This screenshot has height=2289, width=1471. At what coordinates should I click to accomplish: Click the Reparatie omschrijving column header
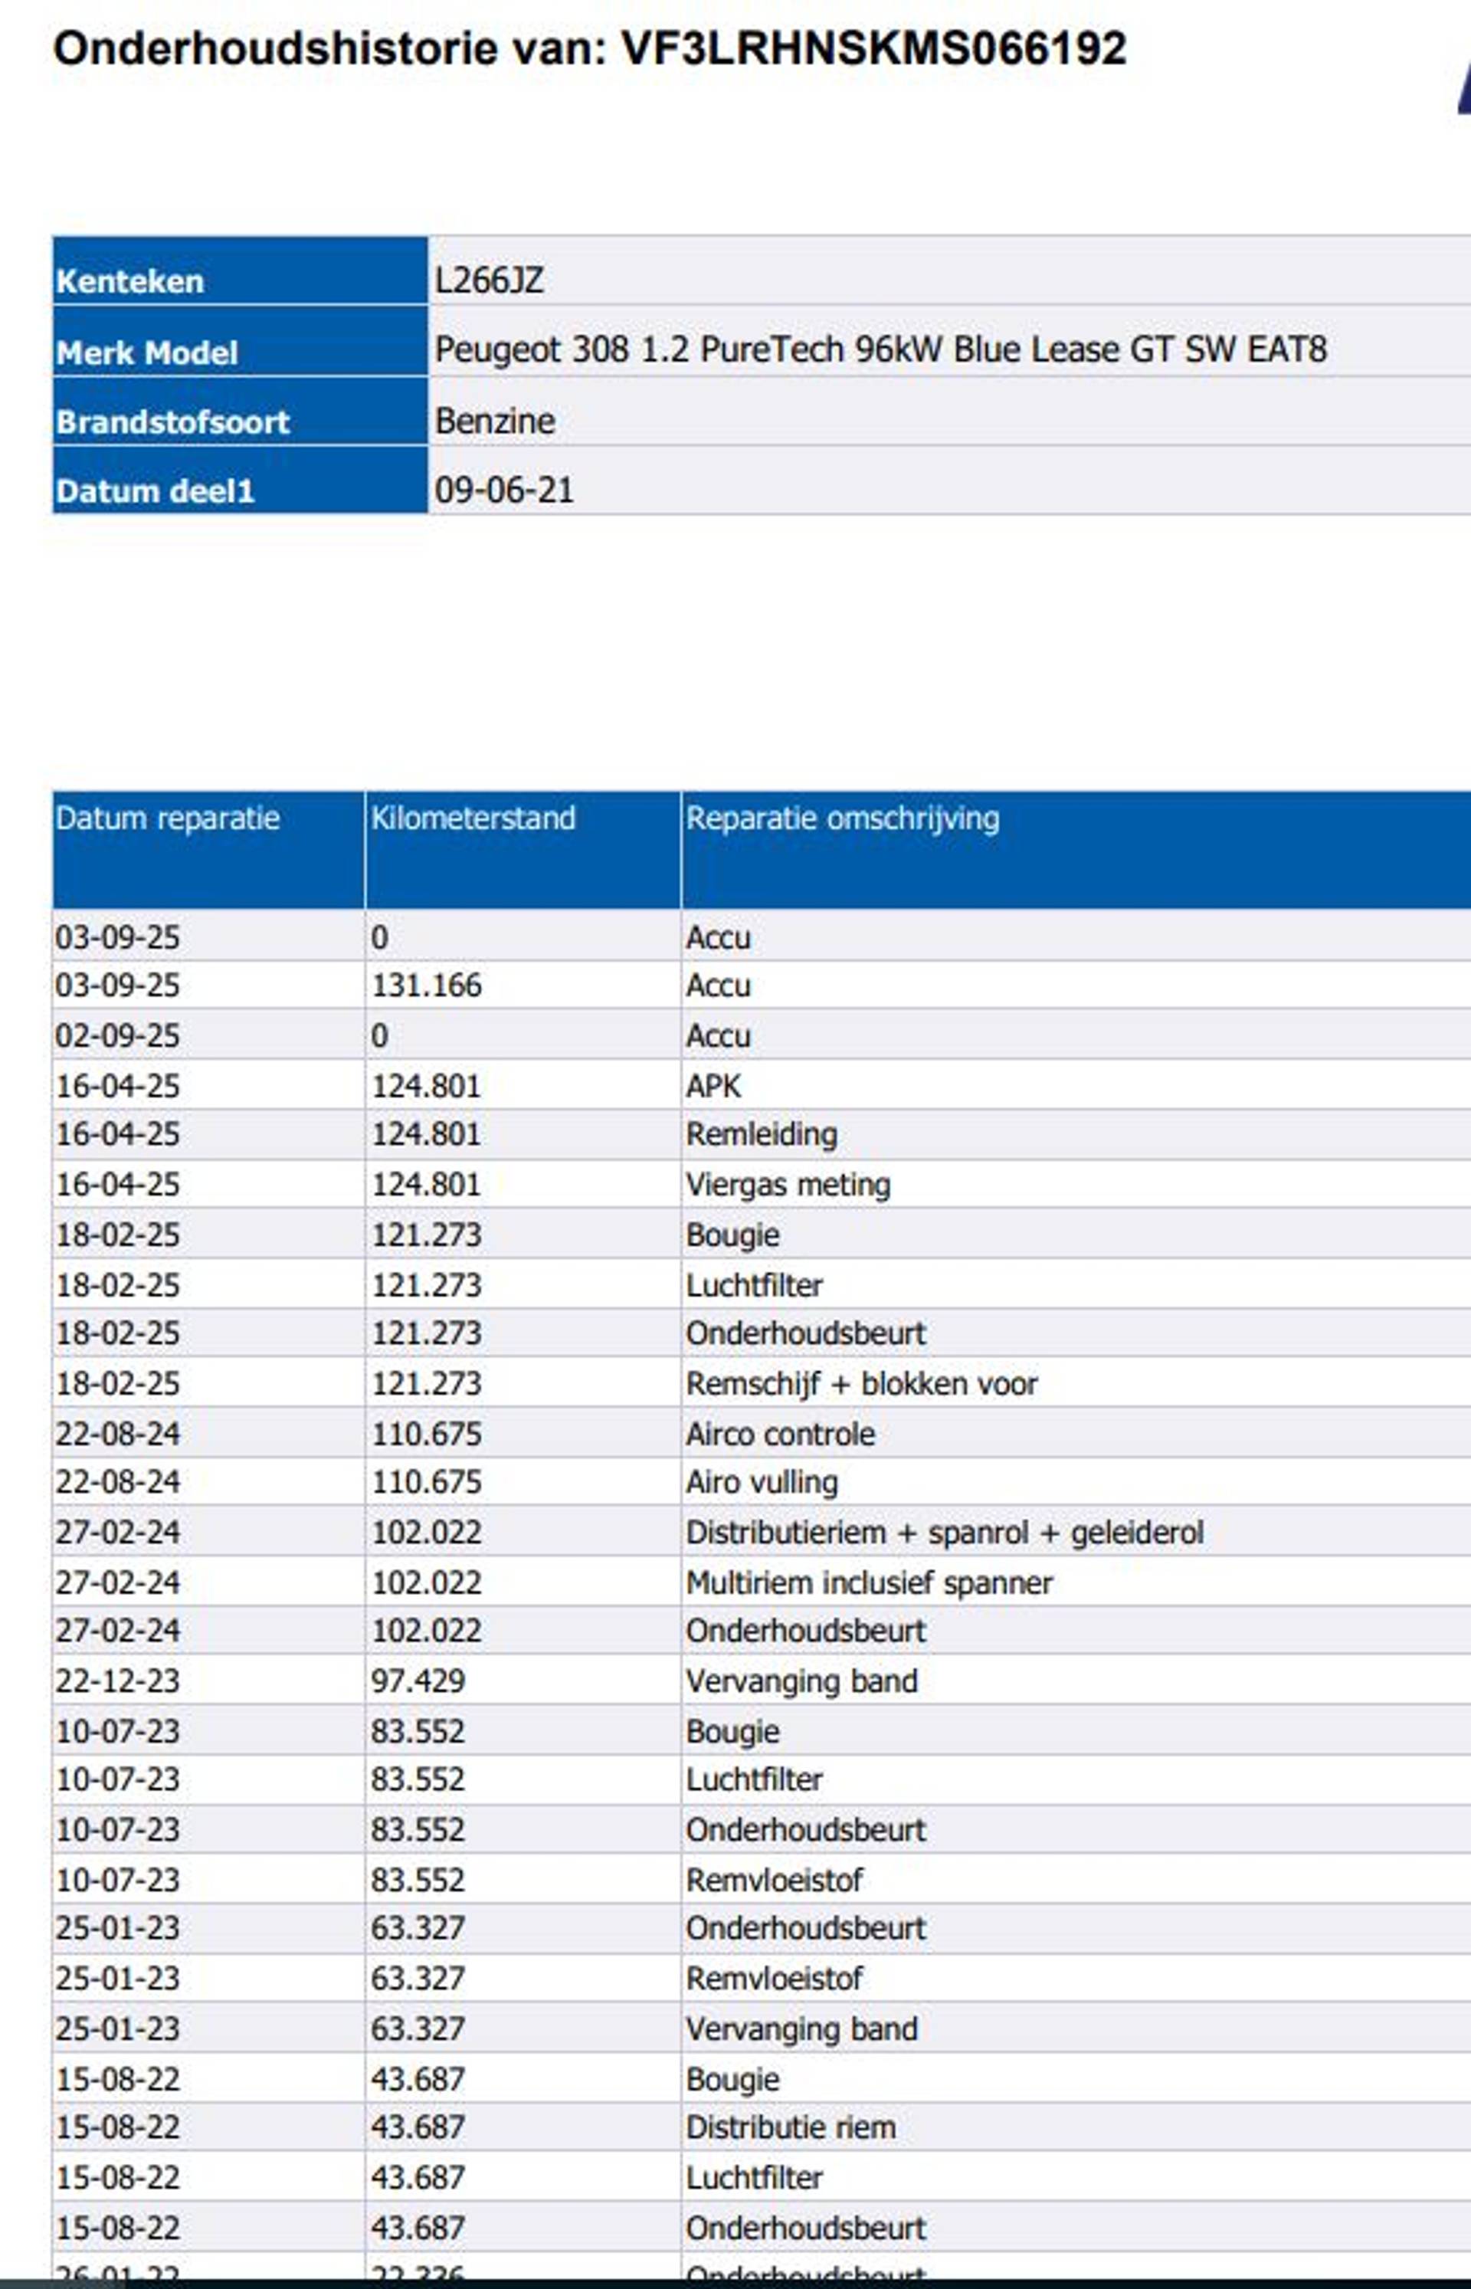(x=843, y=818)
